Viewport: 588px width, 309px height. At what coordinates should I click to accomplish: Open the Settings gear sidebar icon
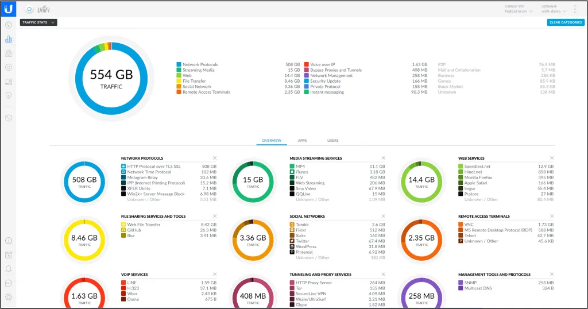click(9, 297)
